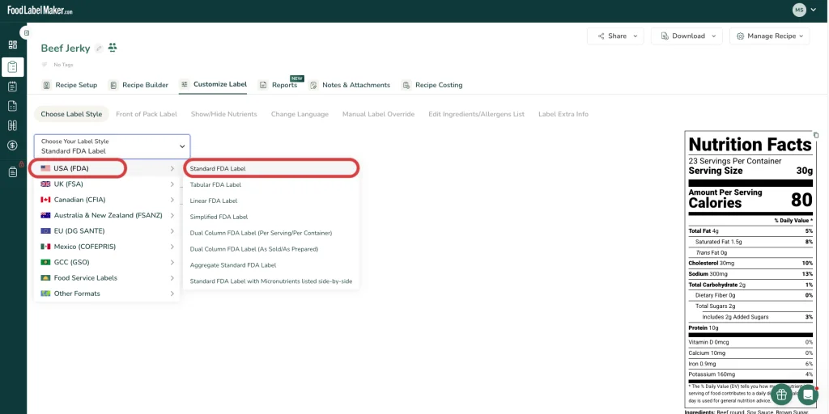Open the chat support bubble icon
Image resolution: width=829 pixels, height=414 pixels.
tap(807, 395)
